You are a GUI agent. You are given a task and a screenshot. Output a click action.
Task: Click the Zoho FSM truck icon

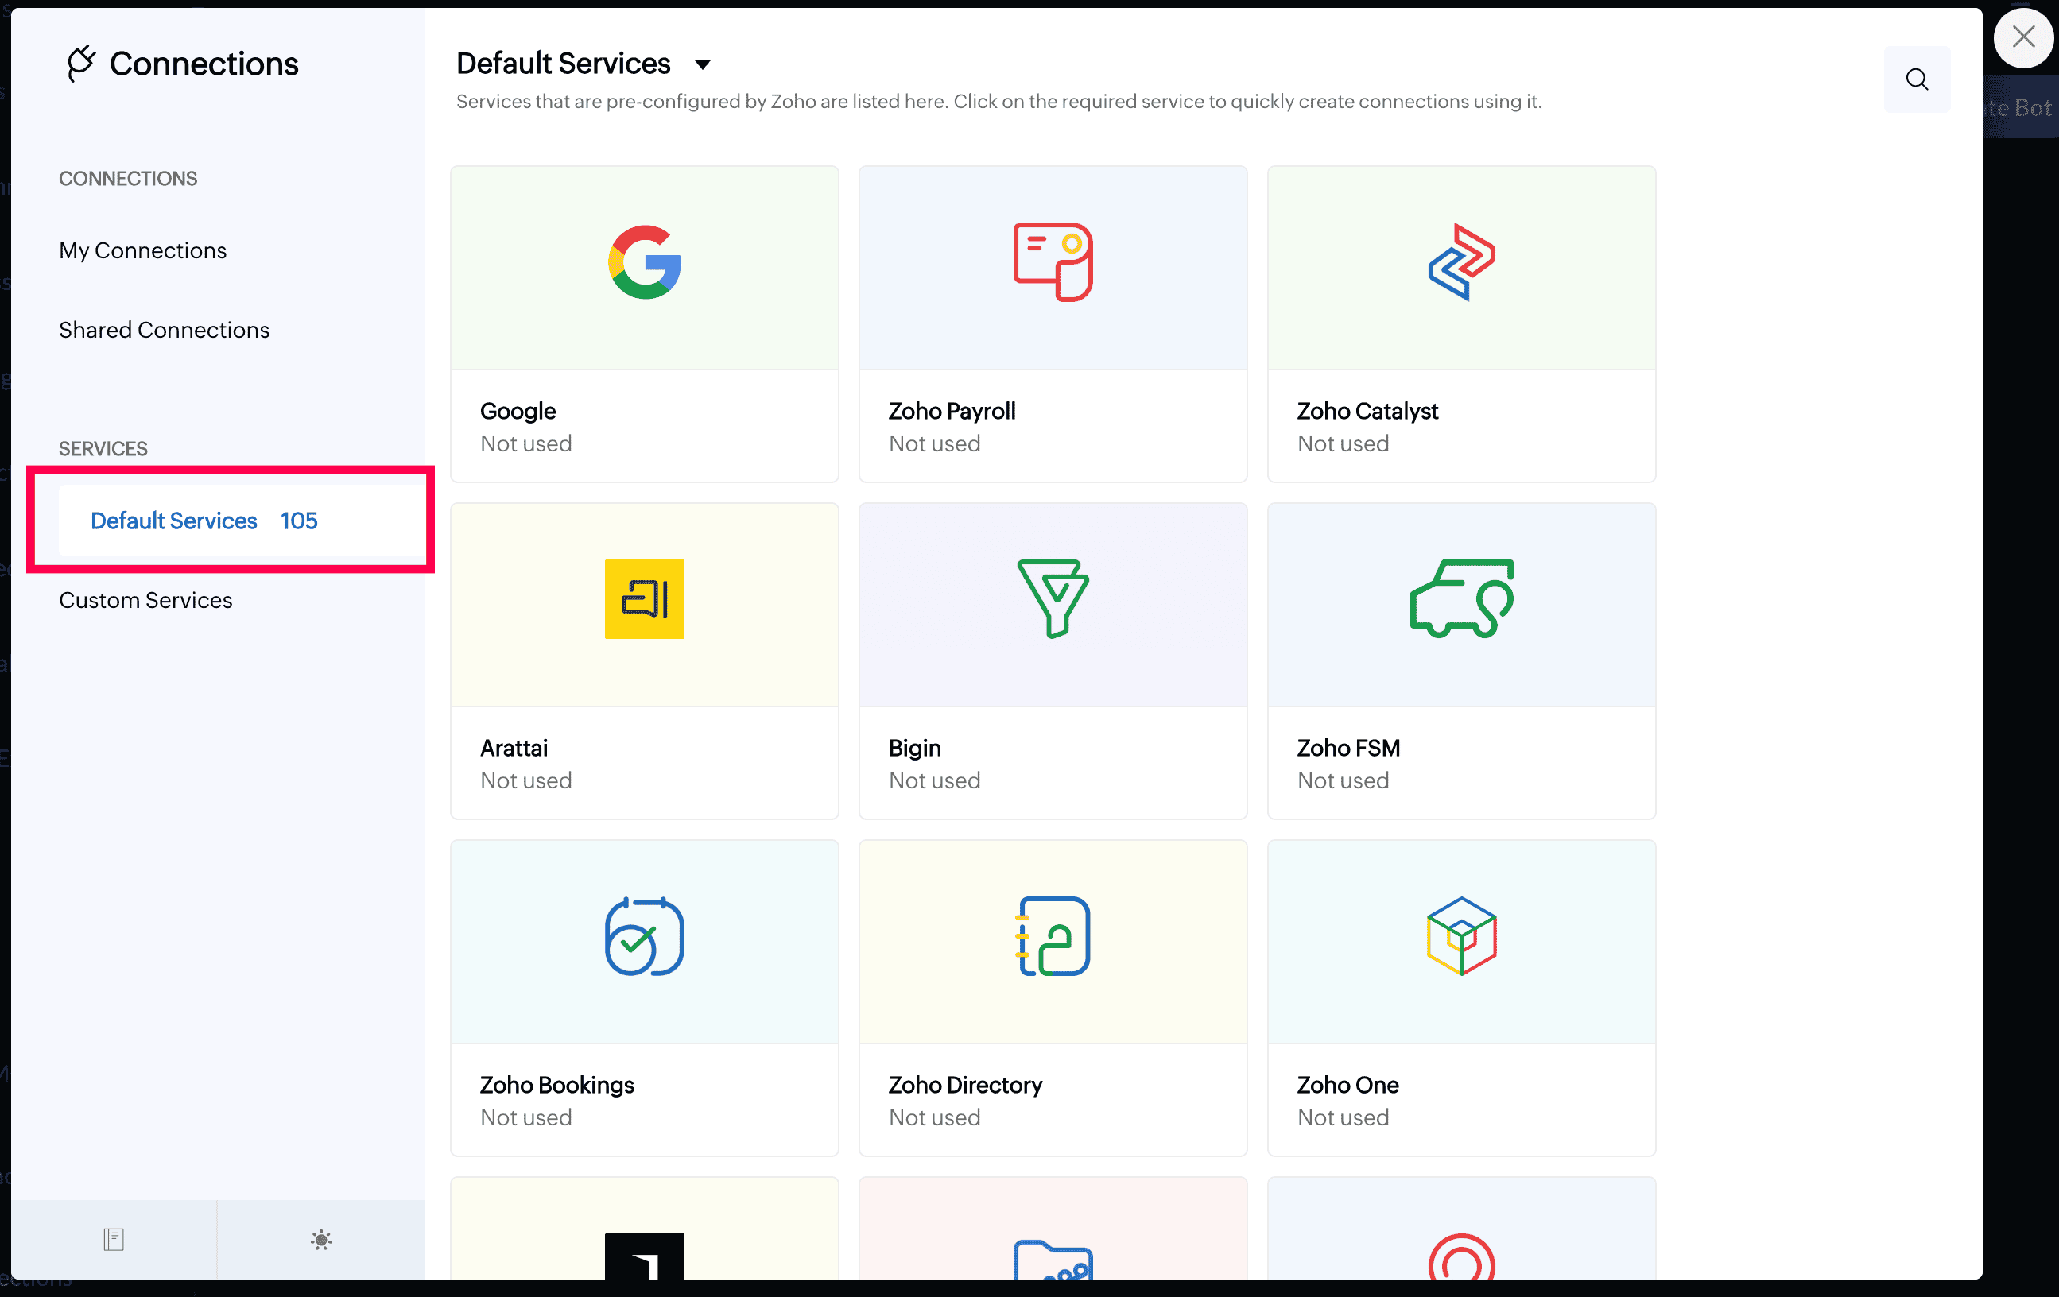pyautogui.click(x=1460, y=598)
